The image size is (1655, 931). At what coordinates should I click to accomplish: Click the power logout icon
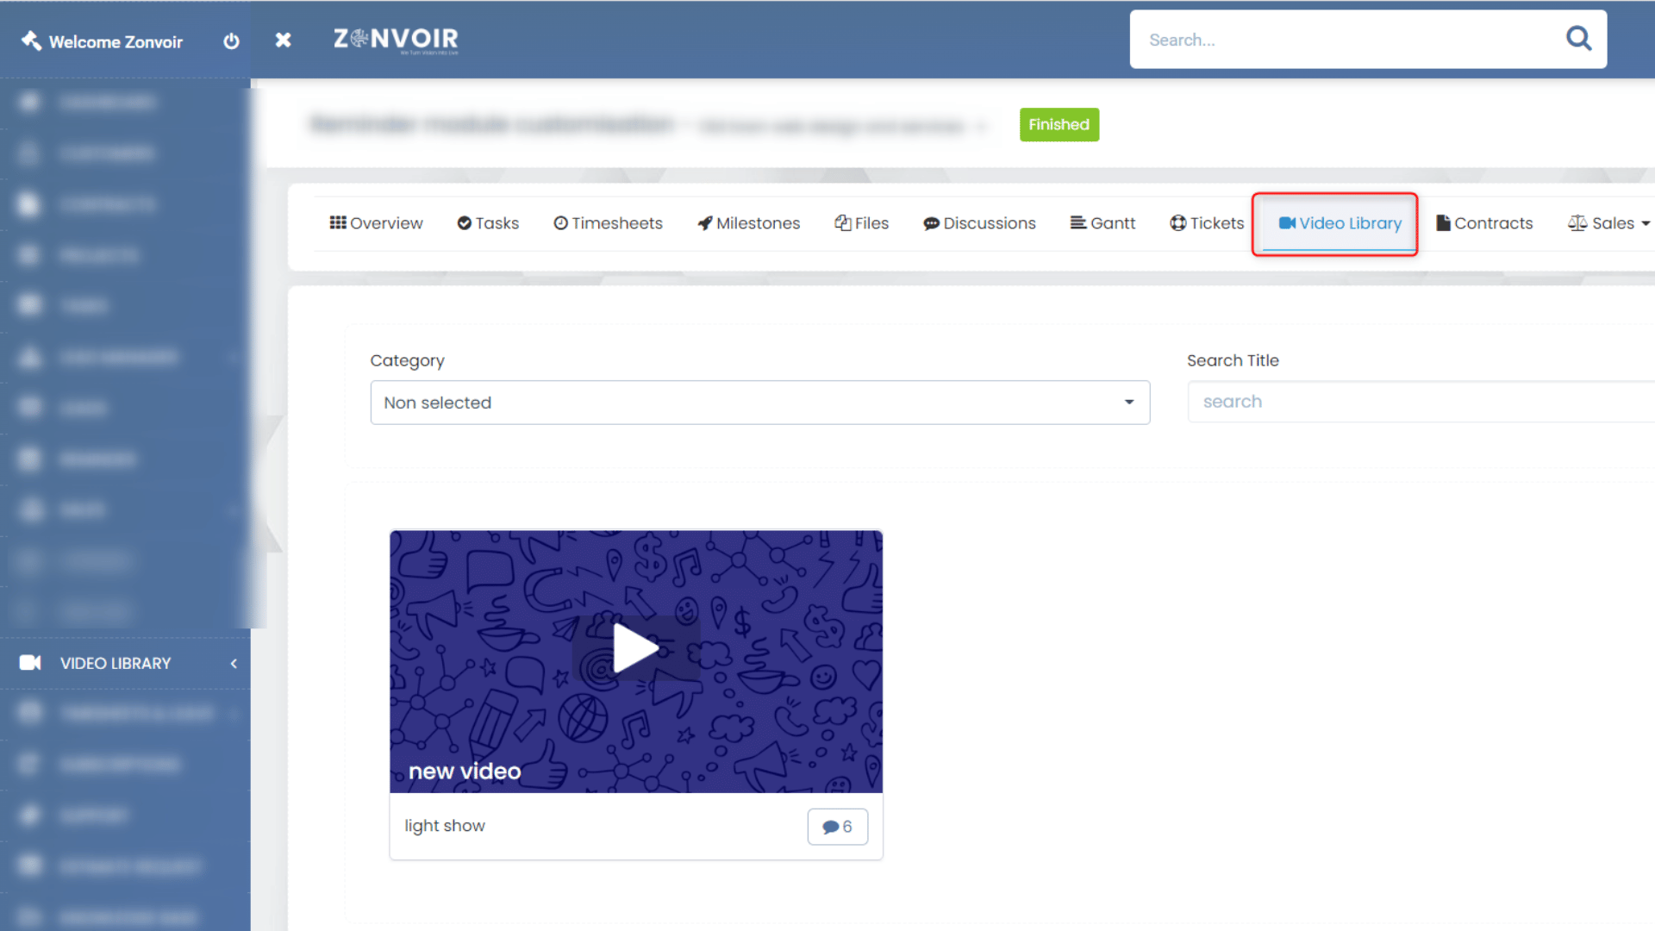231,41
